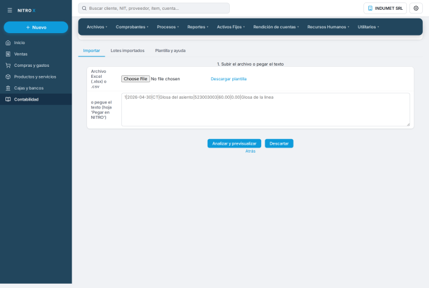Switch to Lotes importados tab
Viewport: 429px width, 288px height.
pyautogui.click(x=127, y=51)
